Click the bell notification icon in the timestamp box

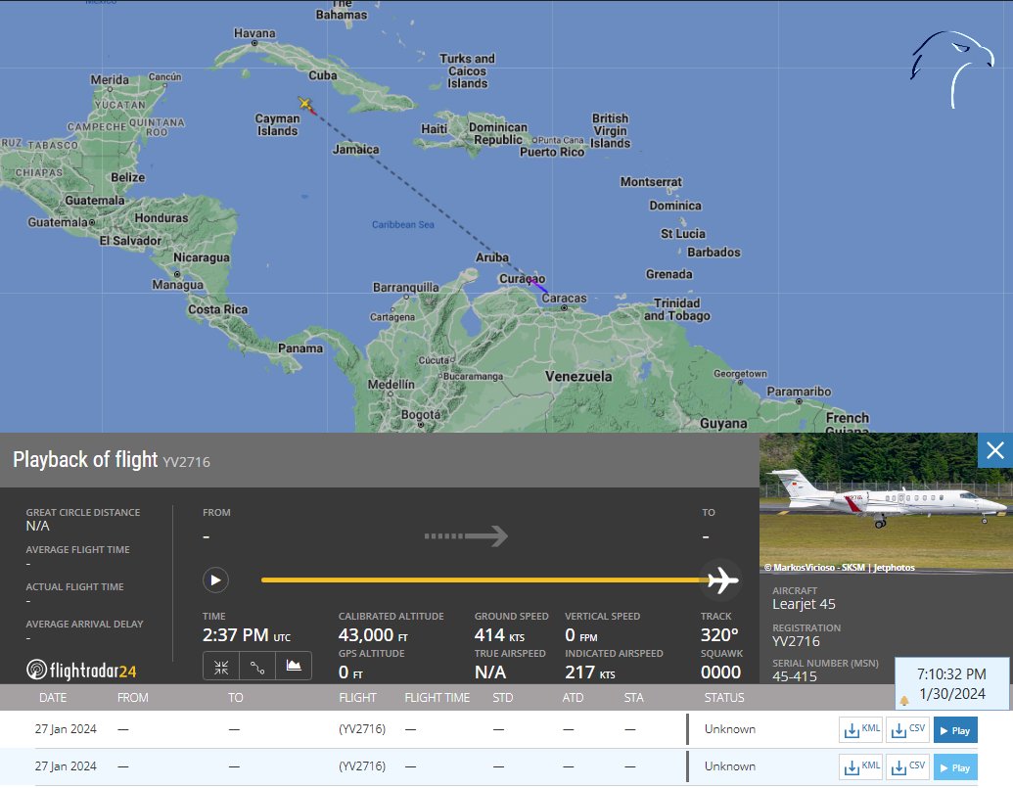coord(904,700)
